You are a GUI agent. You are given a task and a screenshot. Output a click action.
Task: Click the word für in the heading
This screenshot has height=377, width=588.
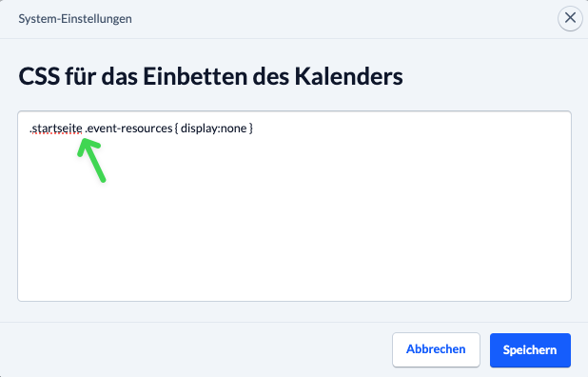click(80, 76)
